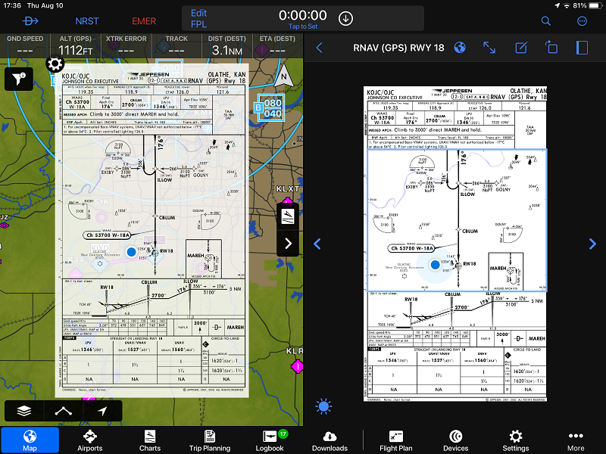606x454 pixels.
Task: Tap the battery 81% status indicator
Action: click(x=588, y=5)
